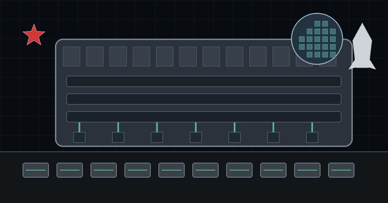
Task: Click the second bottom-strip button from left
Action: click(x=70, y=170)
